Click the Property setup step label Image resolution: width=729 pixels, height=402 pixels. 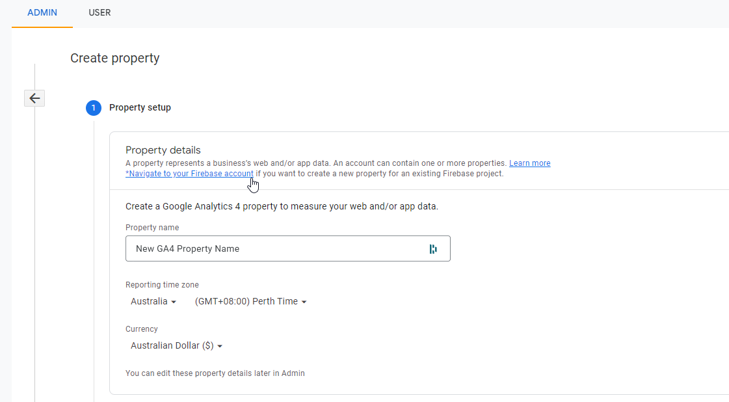(x=140, y=107)
